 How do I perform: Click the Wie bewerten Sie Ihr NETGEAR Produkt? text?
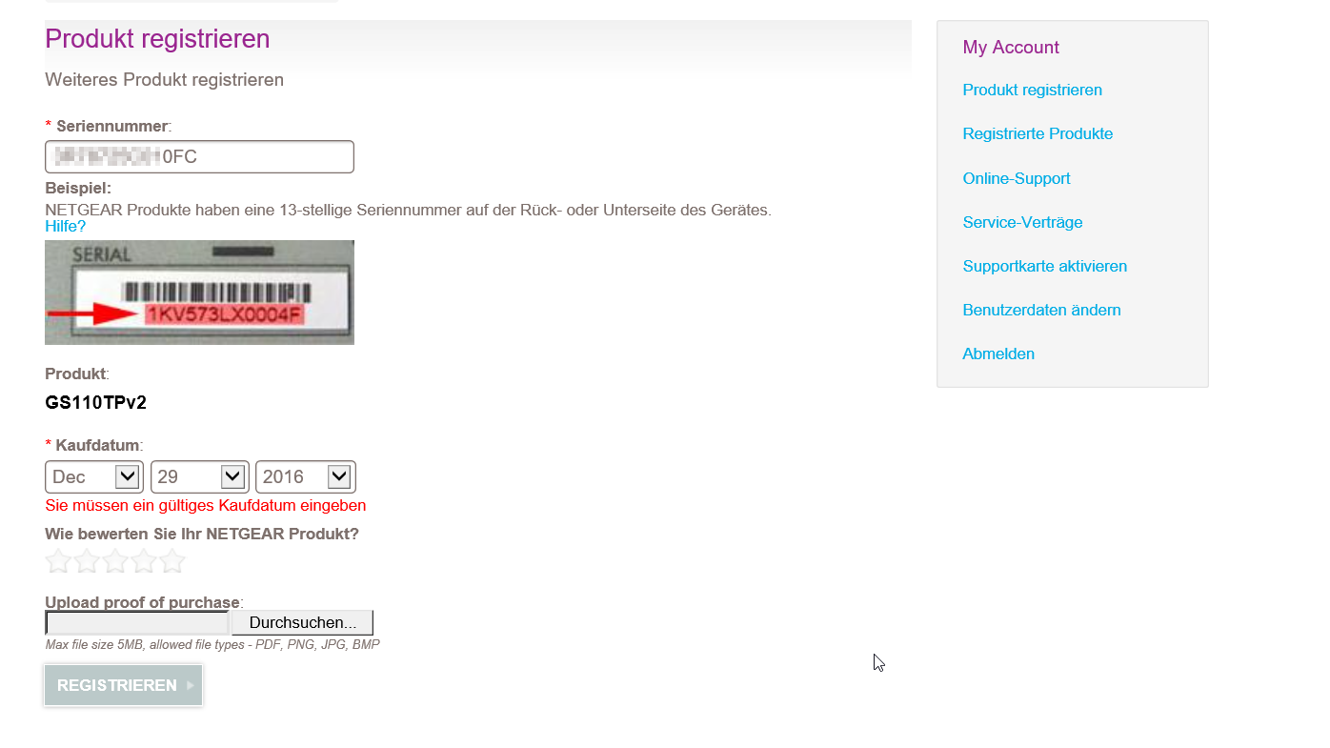[202, 534]
